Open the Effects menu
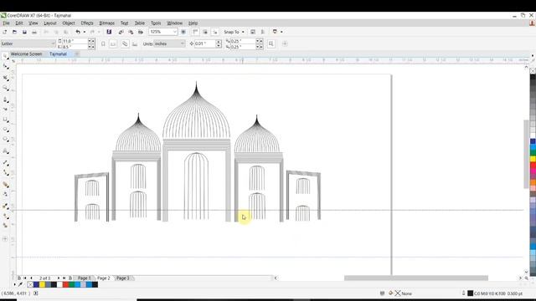The height and width of the screenshot is (301, 536). [x=87, y=23]
